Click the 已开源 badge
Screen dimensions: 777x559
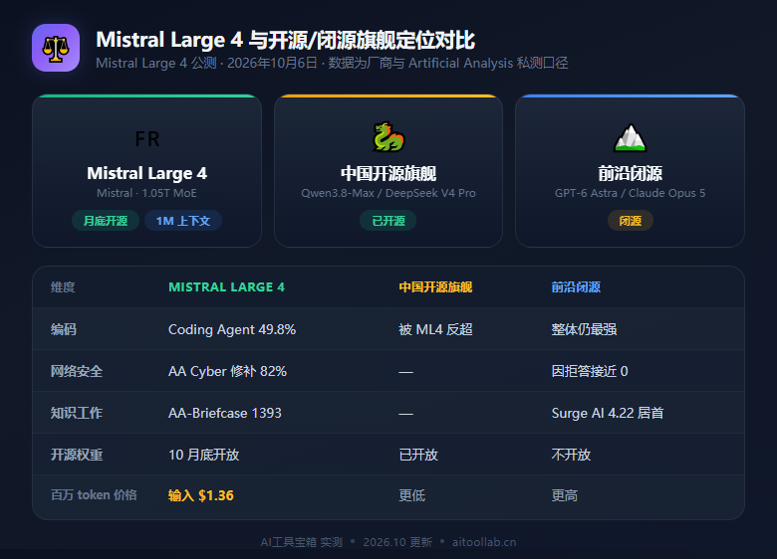[x=388, y=221]
